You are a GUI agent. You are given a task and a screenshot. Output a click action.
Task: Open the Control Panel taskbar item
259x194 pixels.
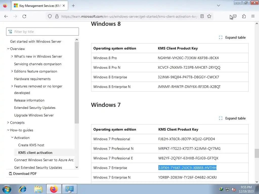tap(69, 189)
